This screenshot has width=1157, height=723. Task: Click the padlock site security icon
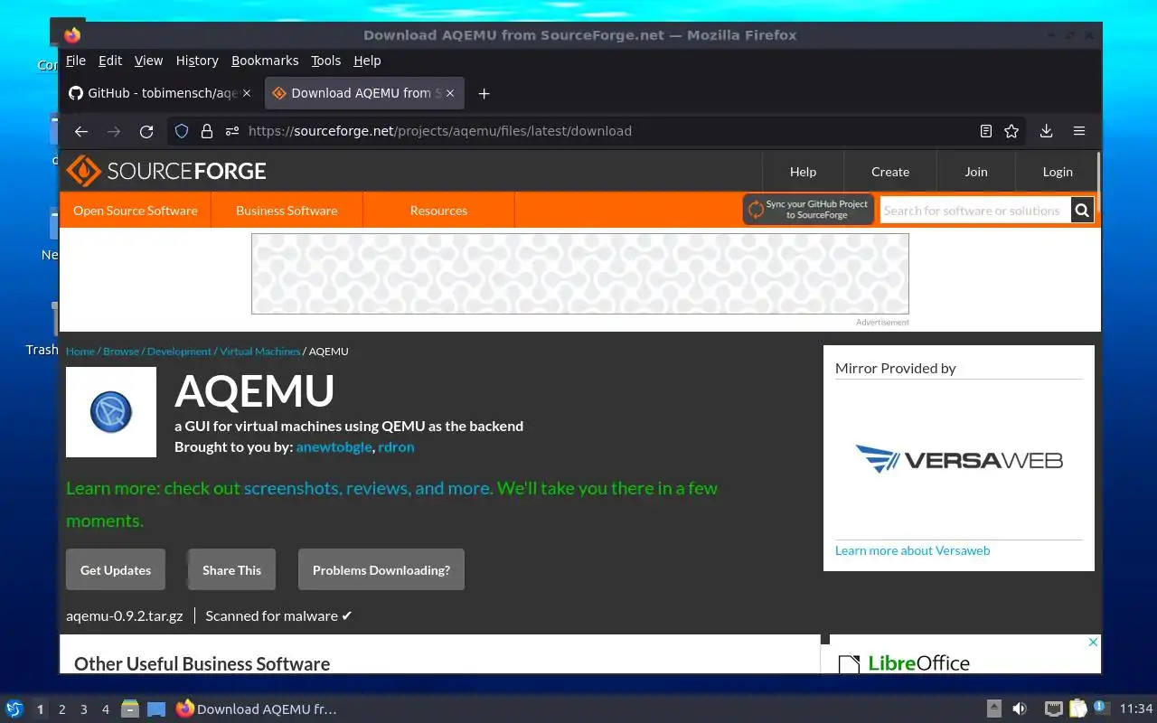coord(207,131)
